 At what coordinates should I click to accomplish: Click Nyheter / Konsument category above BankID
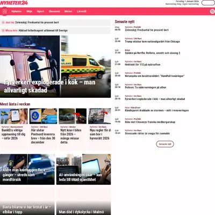[x=12, y=127]
